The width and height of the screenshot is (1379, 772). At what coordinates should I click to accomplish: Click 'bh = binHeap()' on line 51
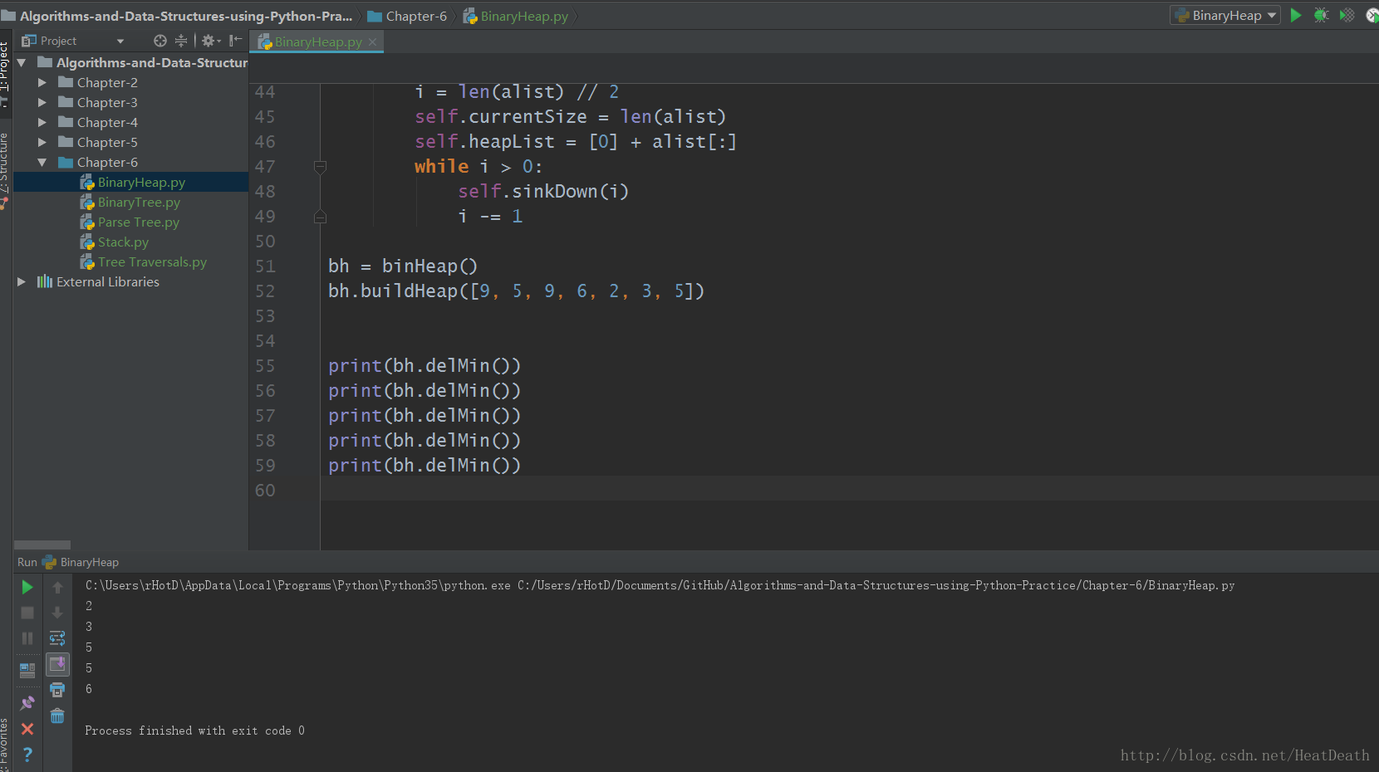click(x=403, y=266)
